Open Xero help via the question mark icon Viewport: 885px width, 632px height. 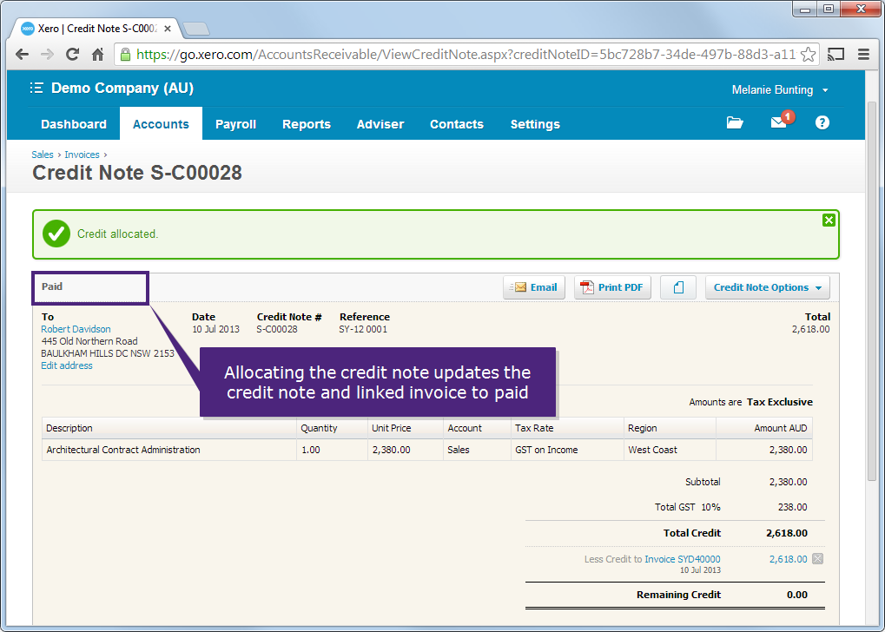click(x=821, y=122)
